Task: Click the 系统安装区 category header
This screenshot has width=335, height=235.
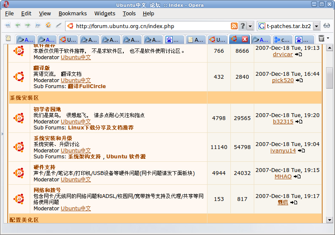Action: click(24, 98)
